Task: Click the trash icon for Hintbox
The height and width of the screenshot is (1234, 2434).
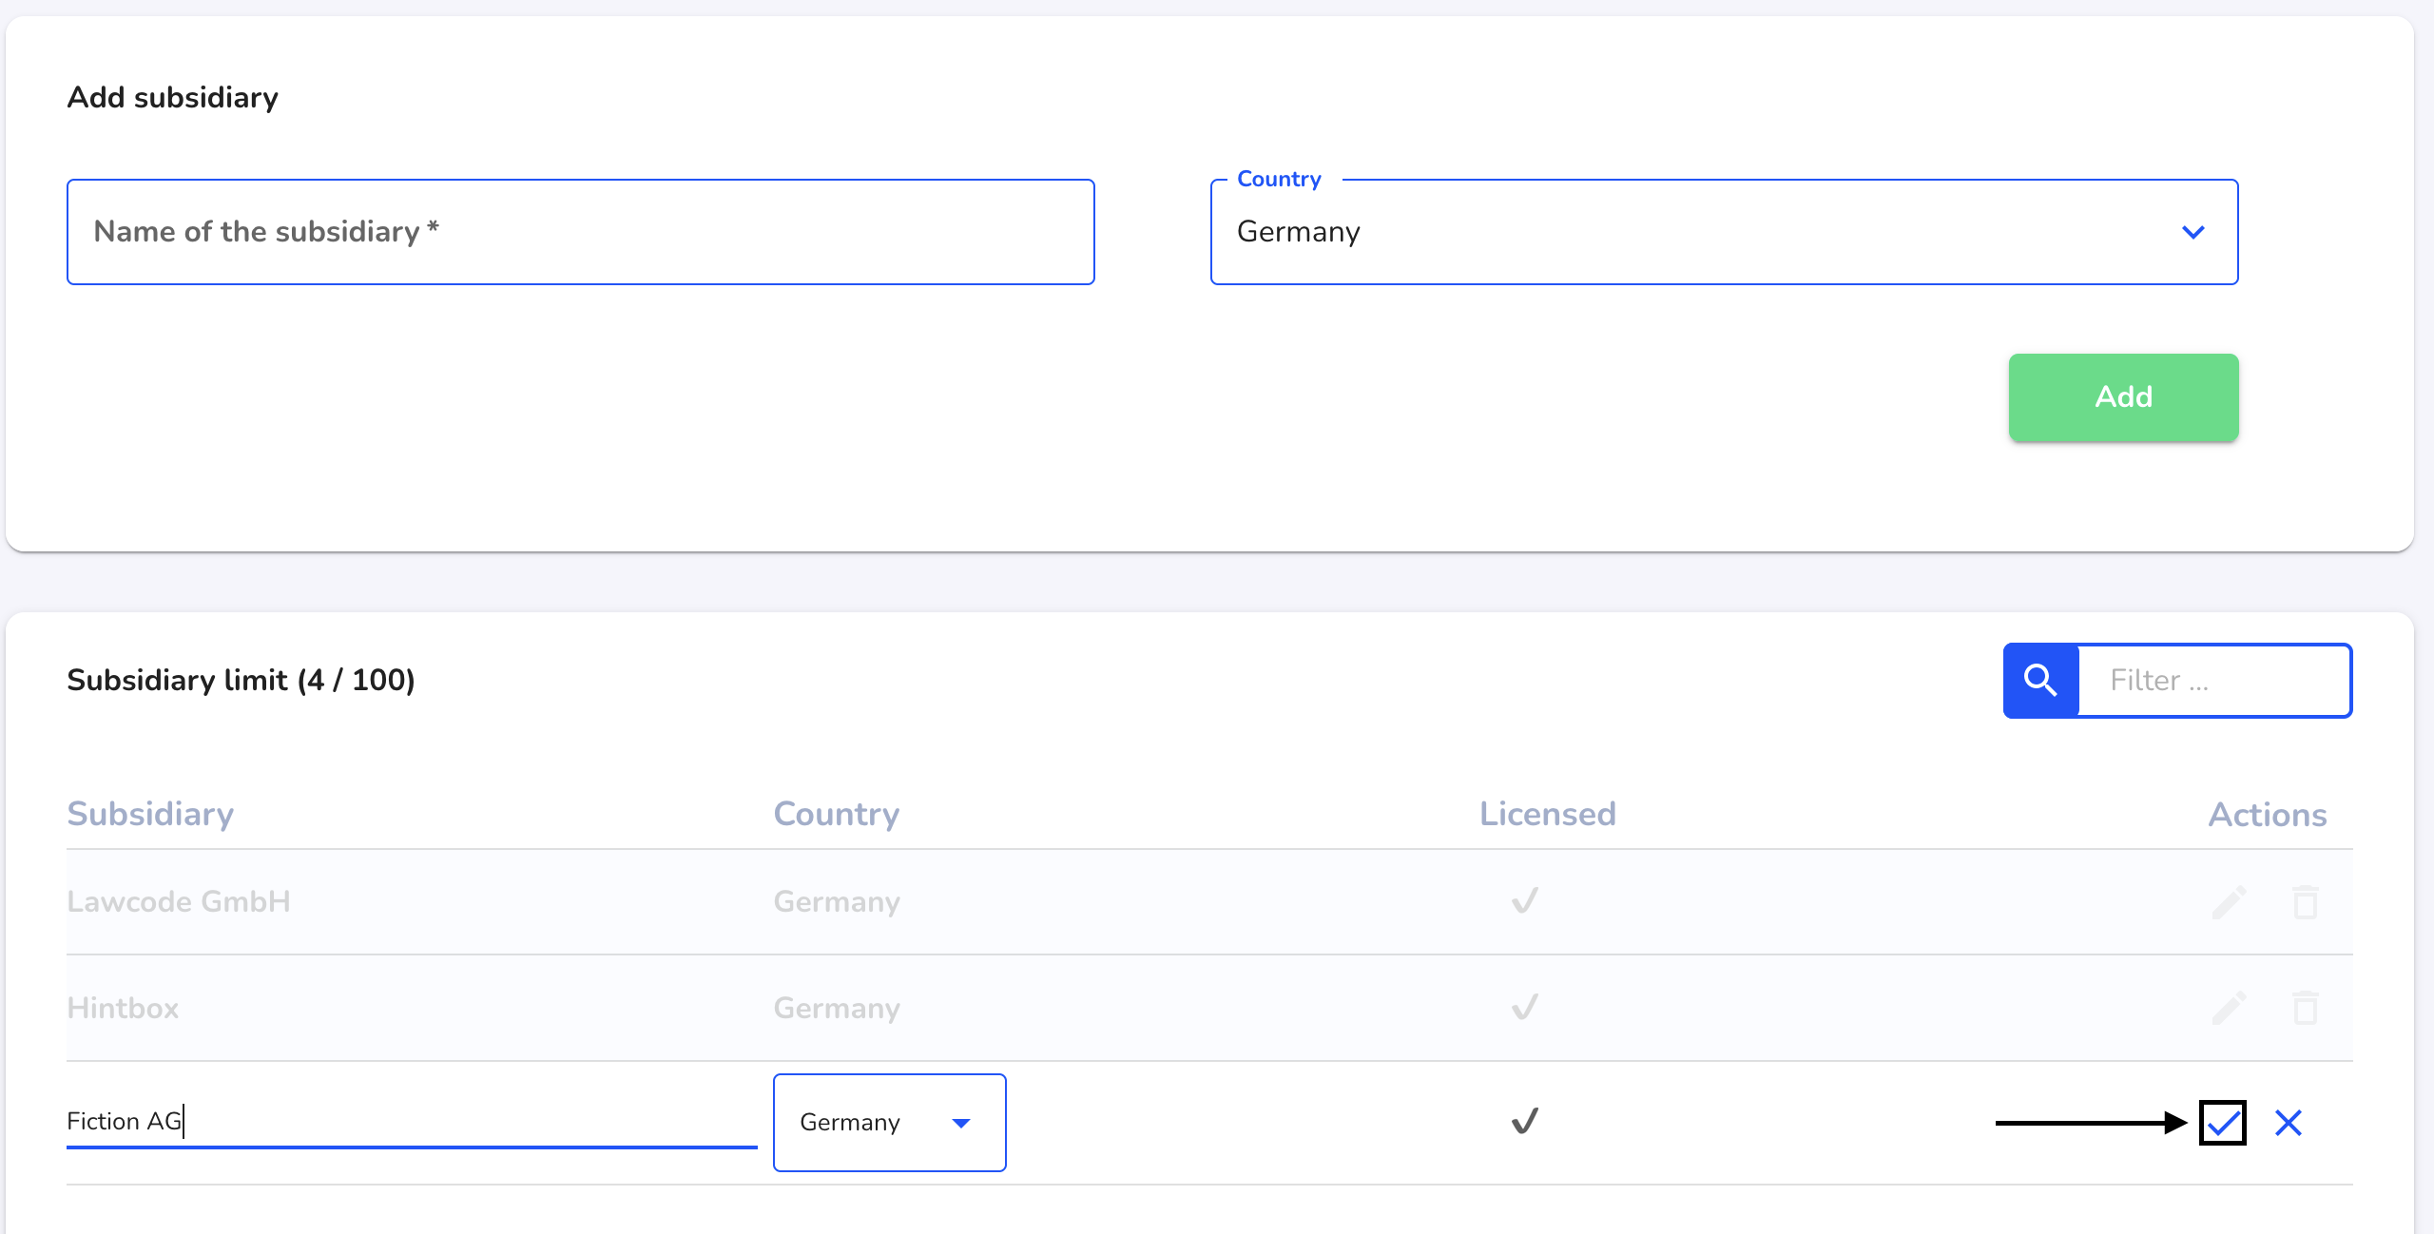Action: click(2306, 1008)
